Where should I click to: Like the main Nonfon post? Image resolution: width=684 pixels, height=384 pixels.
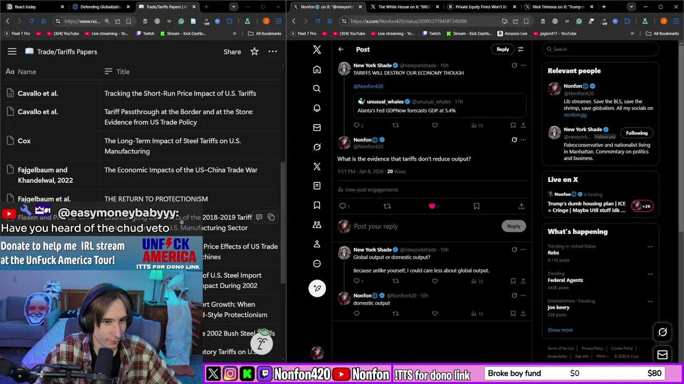(x=432, y=206)
